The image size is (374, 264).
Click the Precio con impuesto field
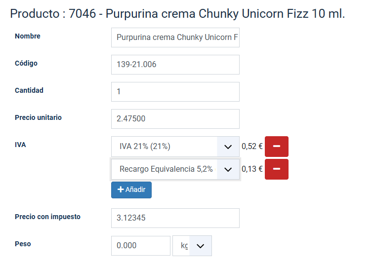click(175, 218)
